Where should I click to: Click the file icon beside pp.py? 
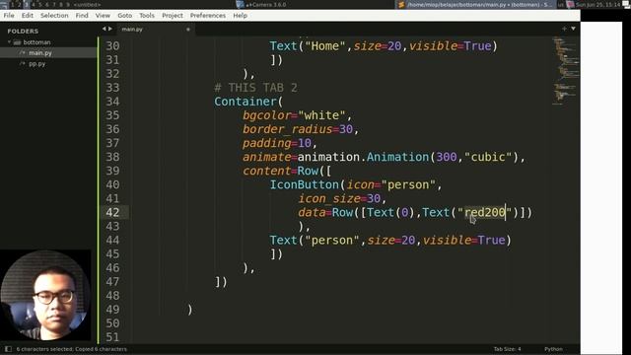22,63
